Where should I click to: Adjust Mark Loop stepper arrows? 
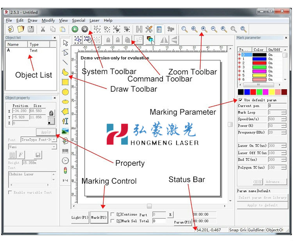(x=284, y=112)
